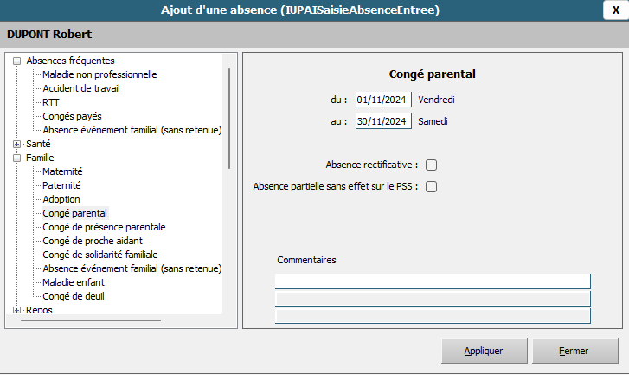The width and height of the screenshot is (629, 375).
Task: Click the first Commentaires text line
Action: [x=432, y=281]
